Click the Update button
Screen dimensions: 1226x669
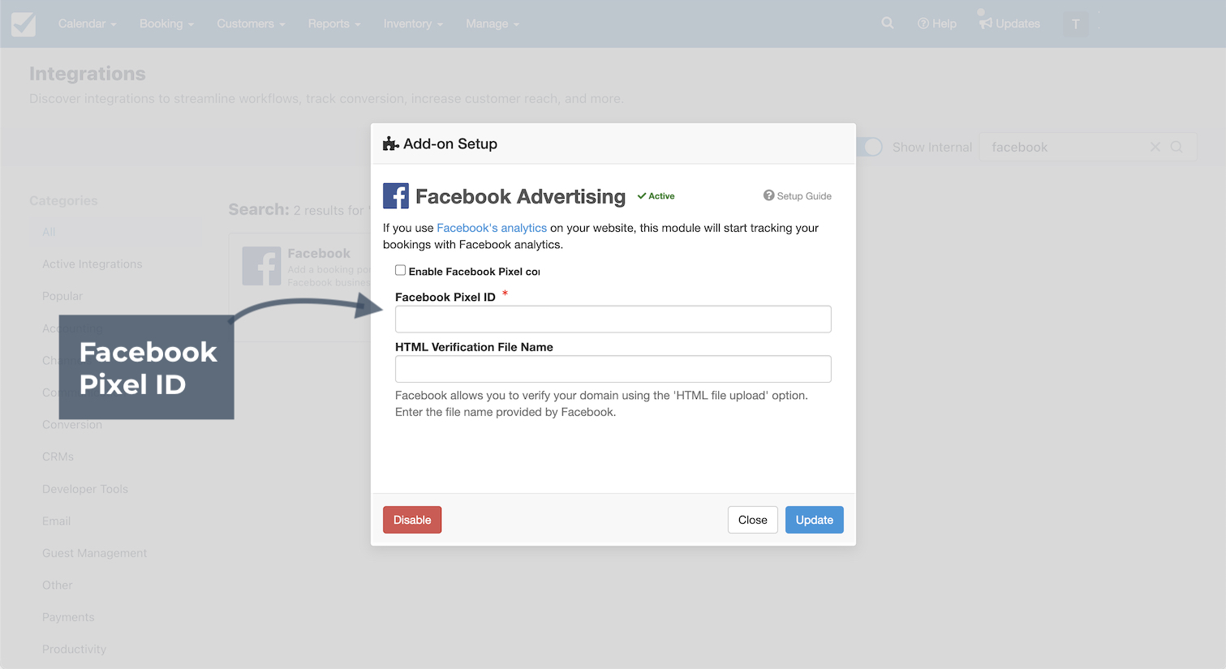point(815,520)
